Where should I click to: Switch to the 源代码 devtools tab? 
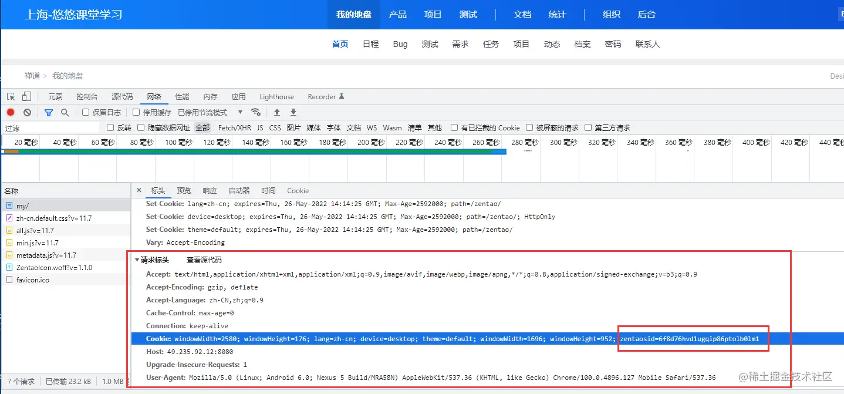pos(122,97)
